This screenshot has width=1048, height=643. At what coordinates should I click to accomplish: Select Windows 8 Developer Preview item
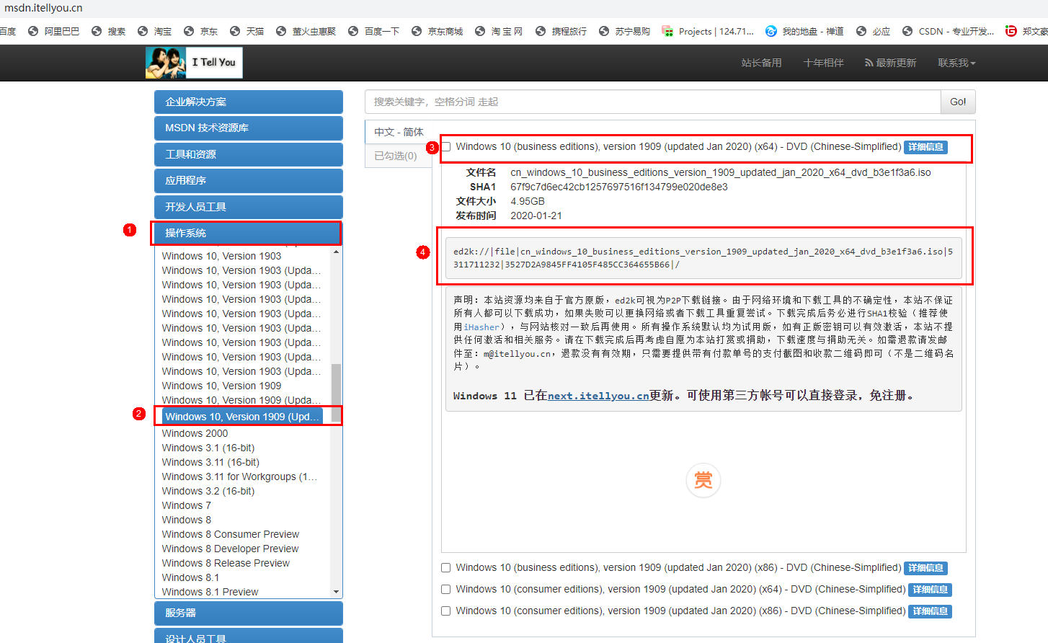point(231,549)
